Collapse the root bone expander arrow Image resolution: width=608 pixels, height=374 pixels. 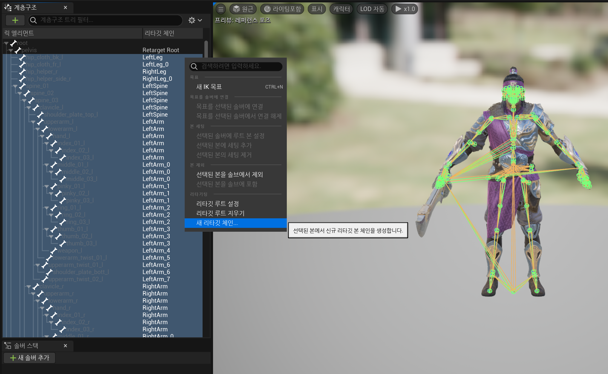pyautogui.click(x=6, y=43)
